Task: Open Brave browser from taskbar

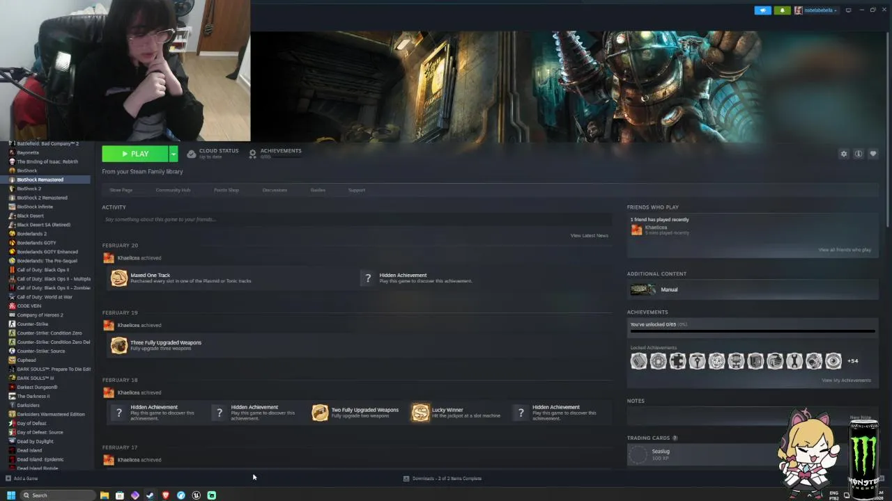Action: (165, 495)
